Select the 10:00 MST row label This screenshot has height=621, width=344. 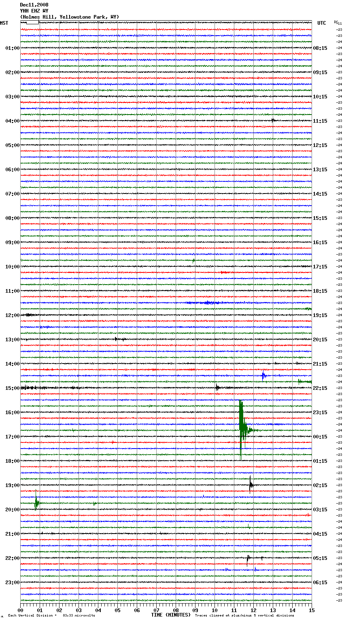[x=12, y=267]
